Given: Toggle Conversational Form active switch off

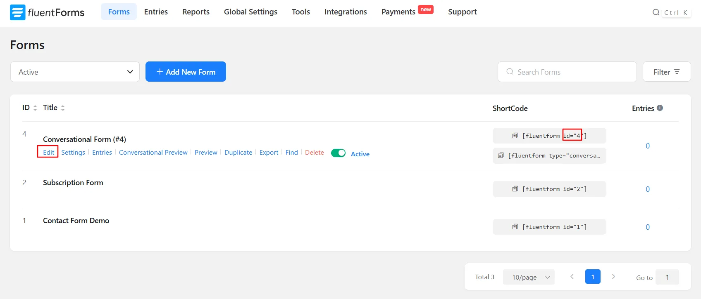Looking at the screenshot, I should tap(338, 153).
